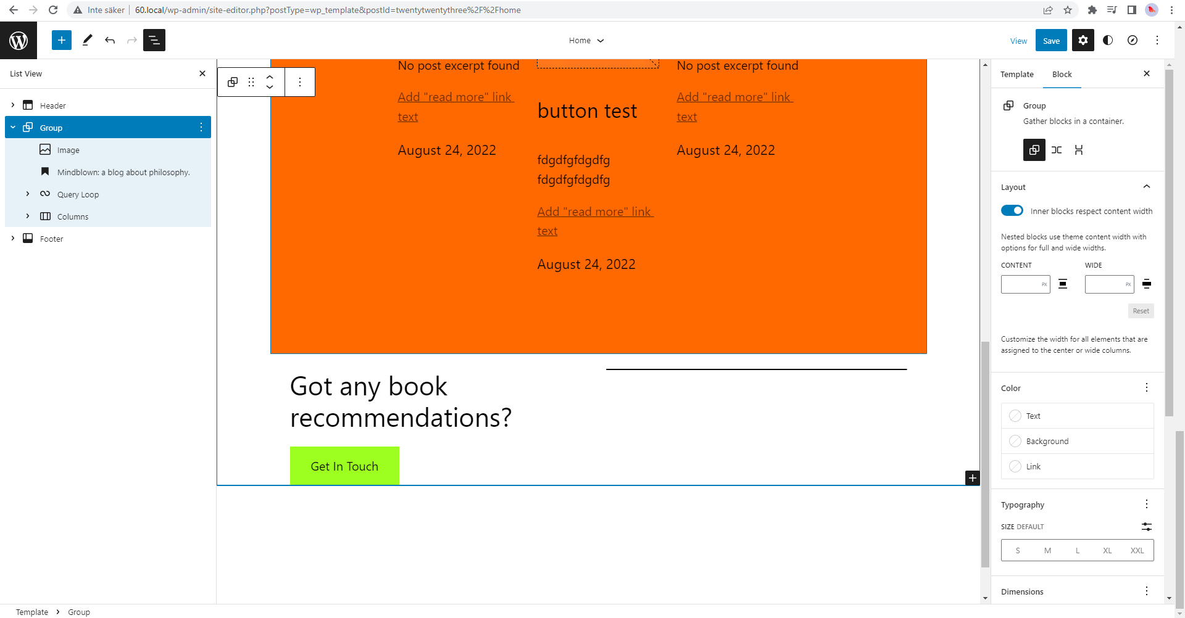The width and height of the screenshot is (1185, 618).
Task: Expand the Footer item in List View
Action: coord(13,238)
